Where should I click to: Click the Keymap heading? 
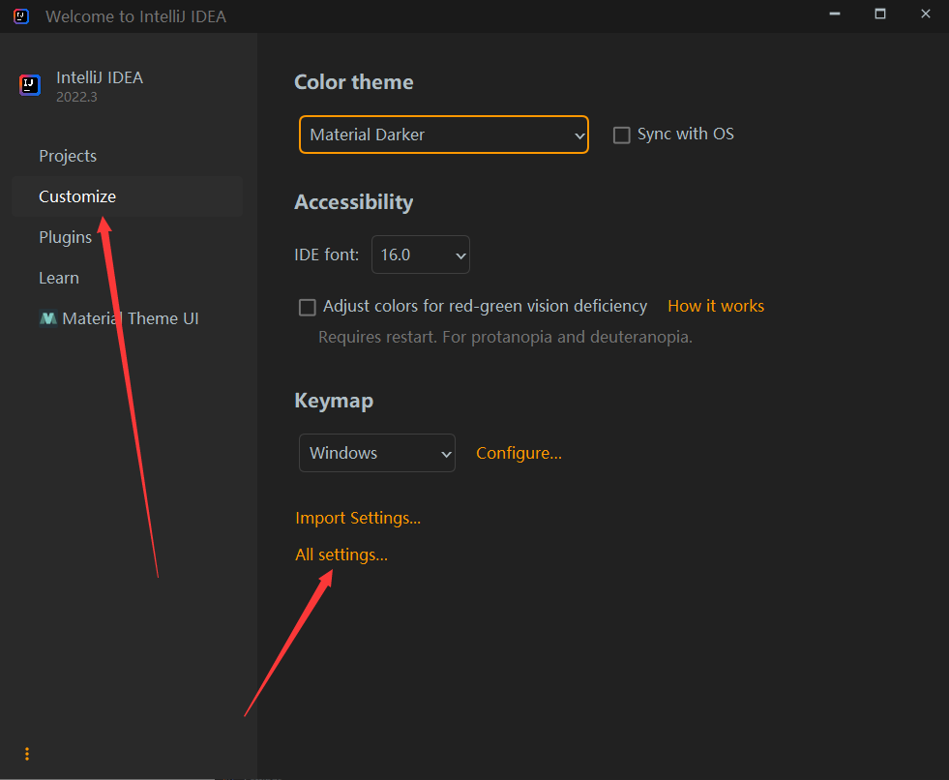[334, 401]
